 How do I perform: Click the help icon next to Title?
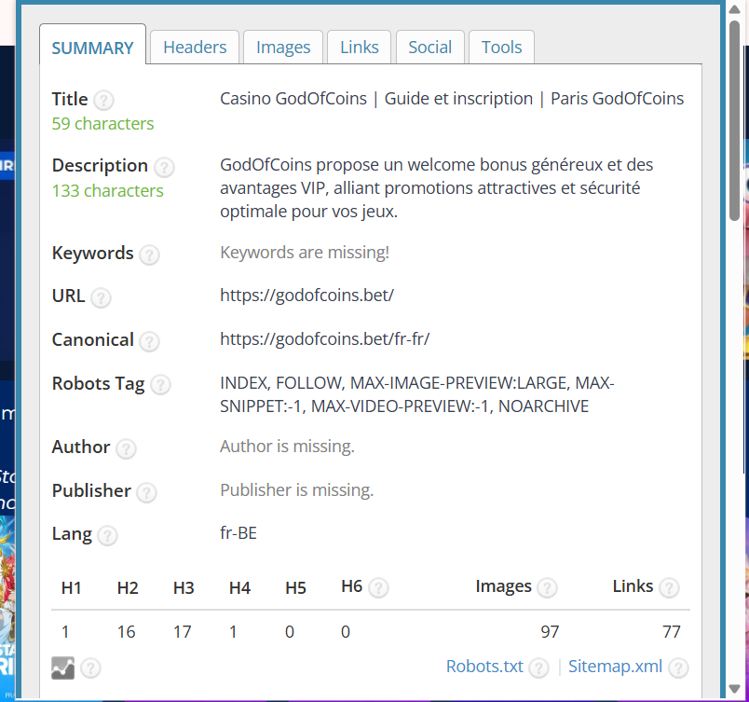(x=103, y=101)
